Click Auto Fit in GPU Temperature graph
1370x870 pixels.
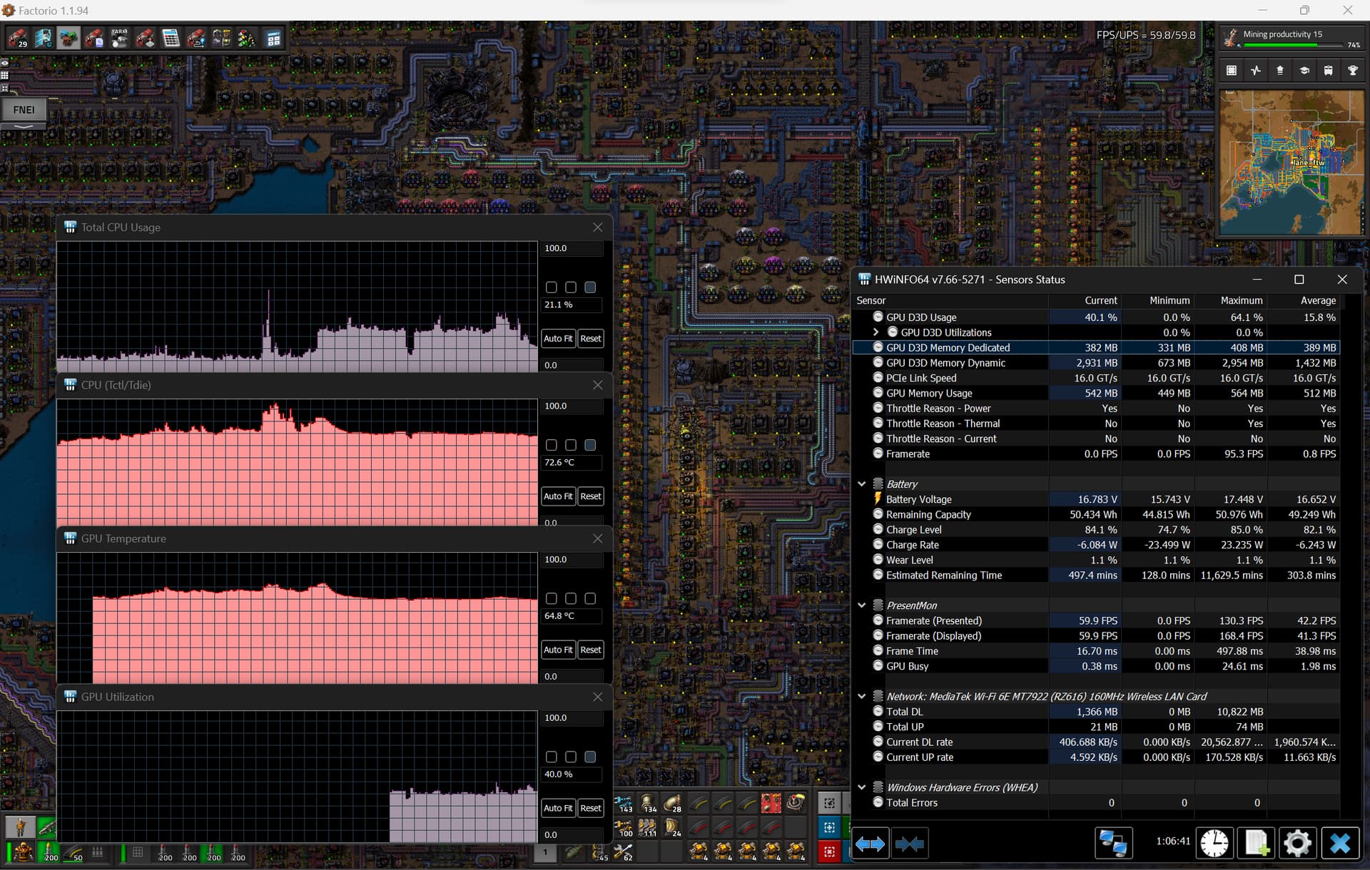[558, 650]
